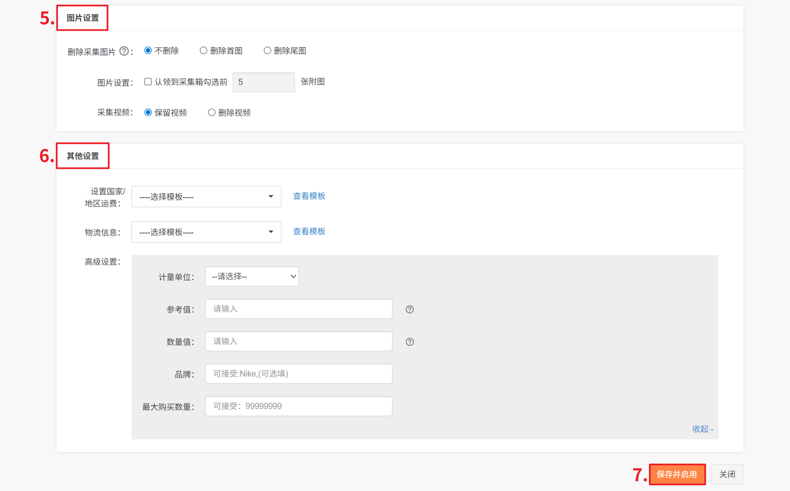This screenshot has width=790, height=491.
Task: Enable 认领到采集箱勾选前 checkbox
Action: coord(148,82)
